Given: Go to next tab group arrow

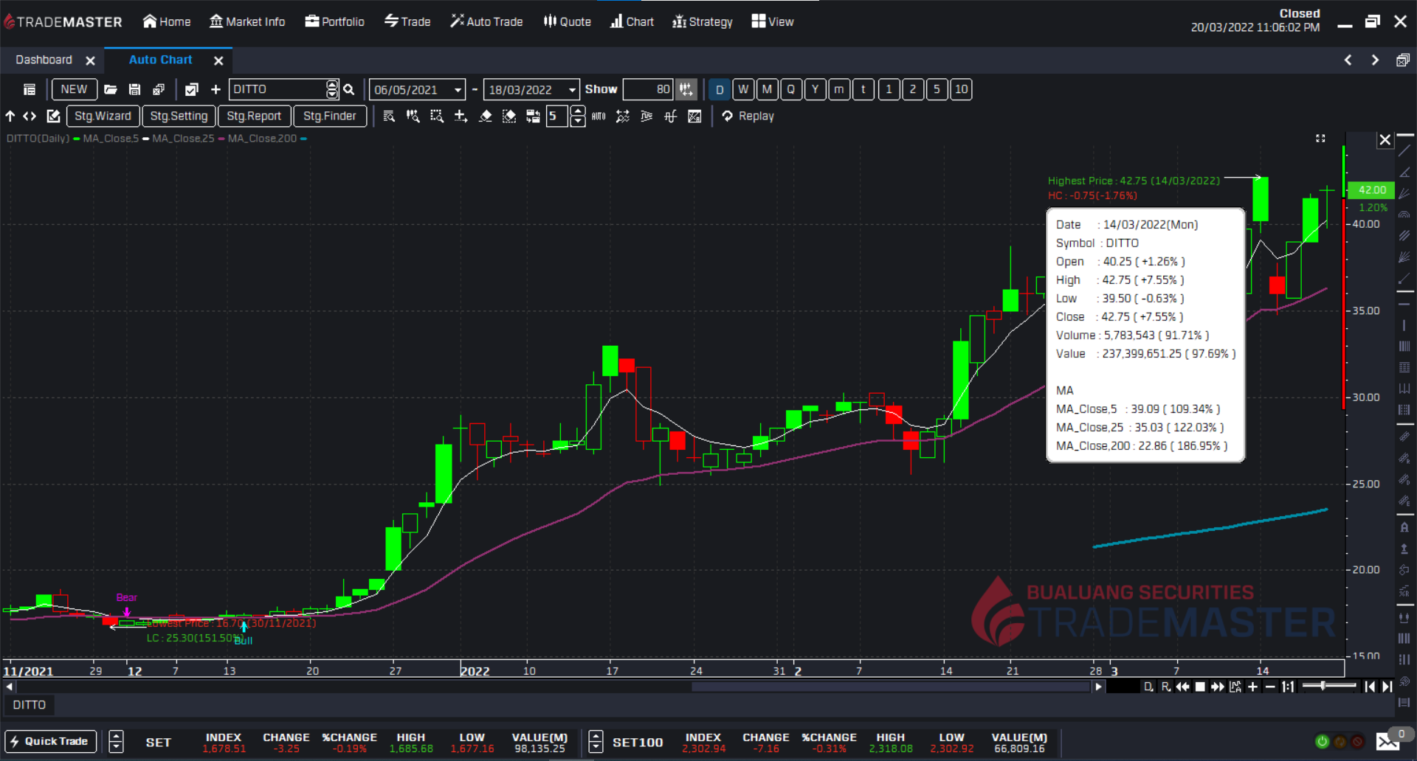Looking at the screenshot, I should pyautogui.click(x=1375, y=60).
